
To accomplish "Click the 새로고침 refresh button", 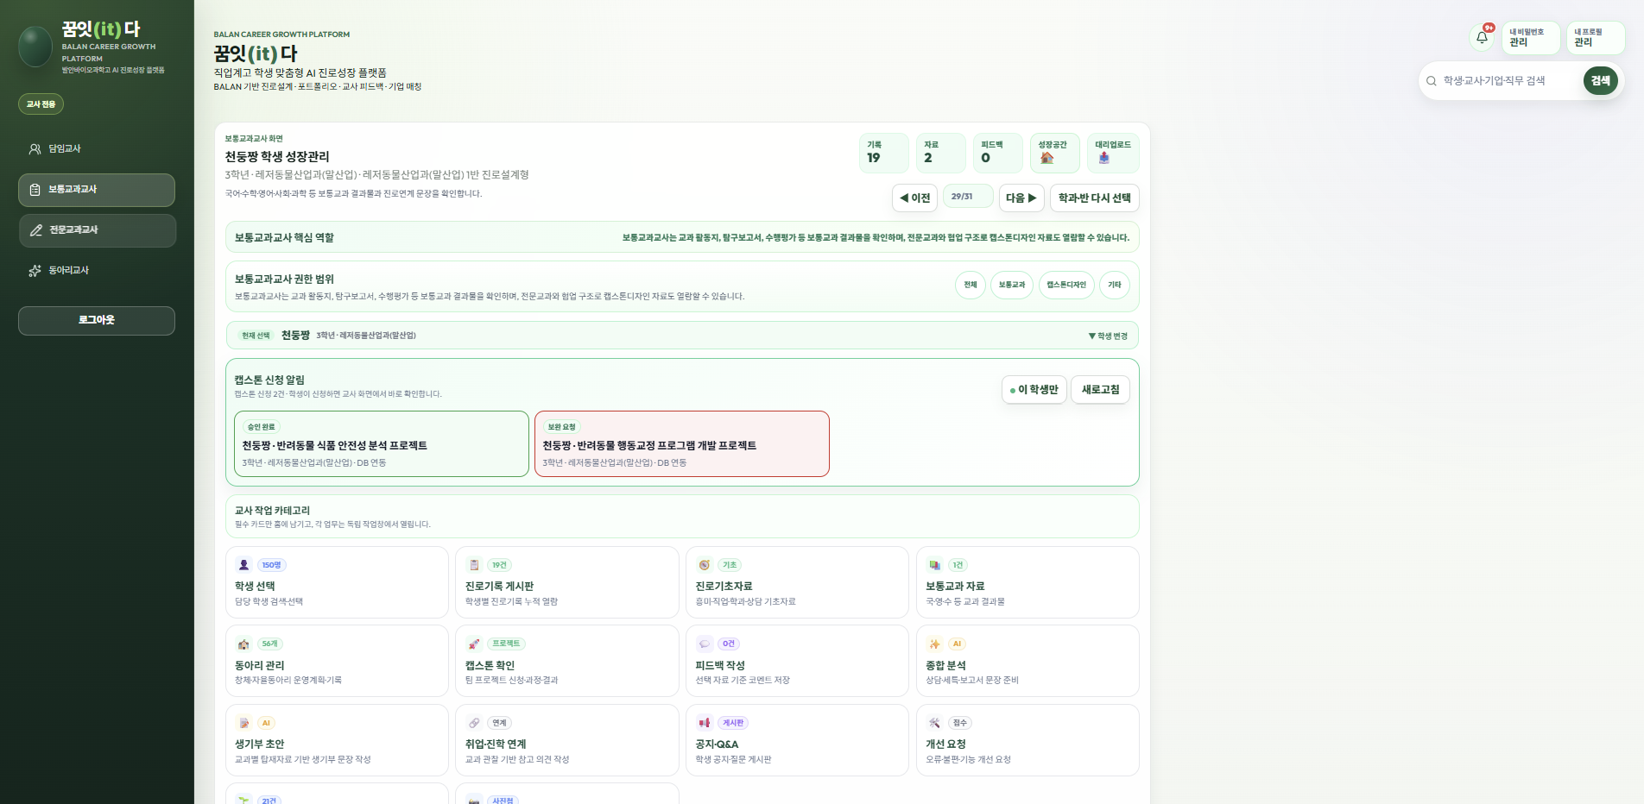I will (1100, 390).
